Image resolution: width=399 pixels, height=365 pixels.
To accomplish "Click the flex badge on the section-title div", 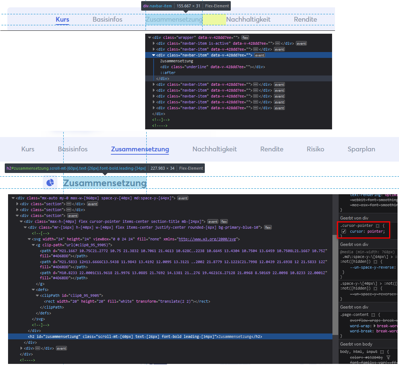I will (224, 222).
